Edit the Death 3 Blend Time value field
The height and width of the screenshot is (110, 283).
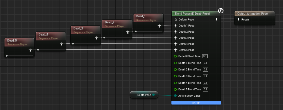pyautogui.click(x=205, y=76)
